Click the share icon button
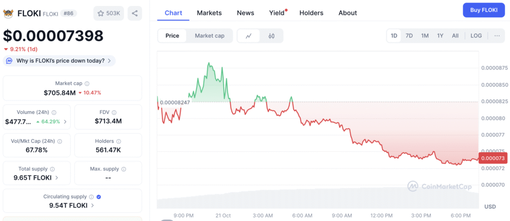 134,13
